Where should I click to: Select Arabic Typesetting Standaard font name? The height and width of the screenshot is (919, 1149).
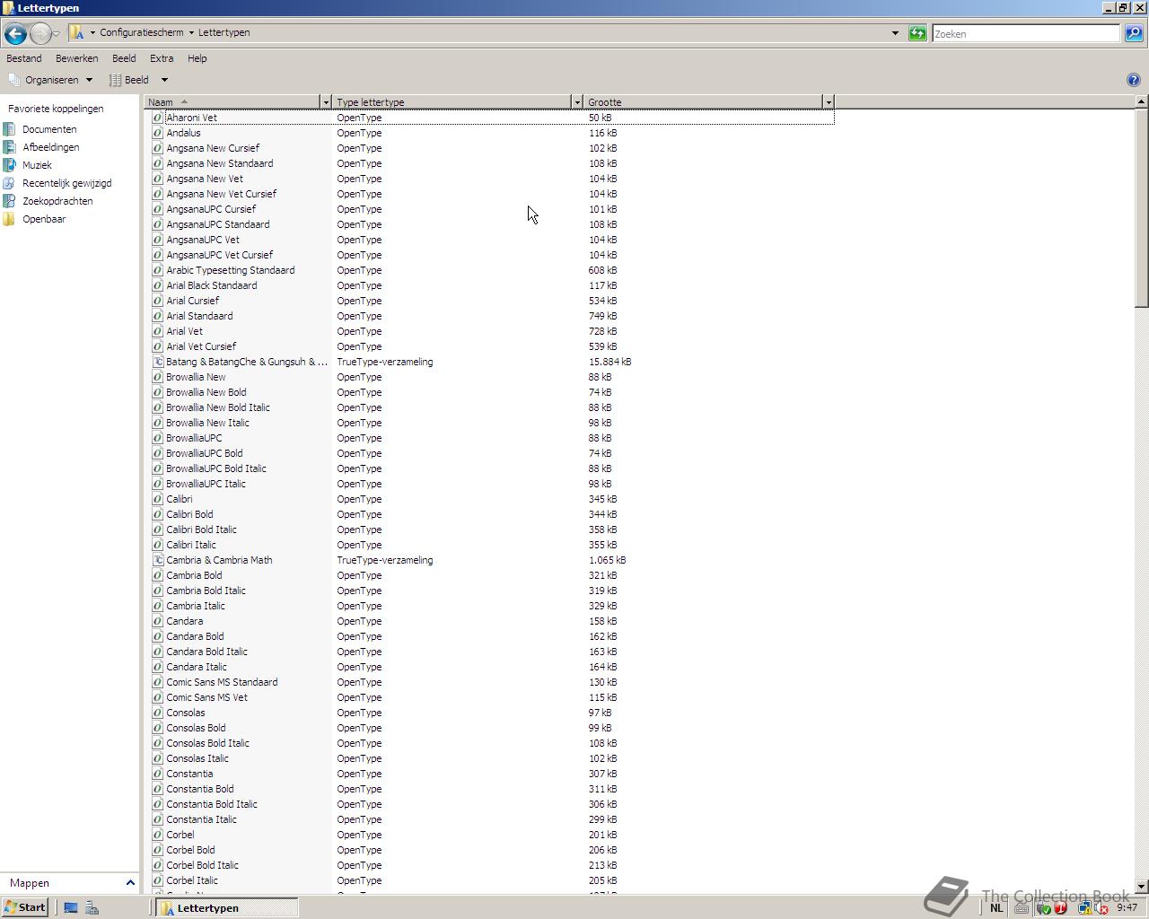(x=231, y=270)
